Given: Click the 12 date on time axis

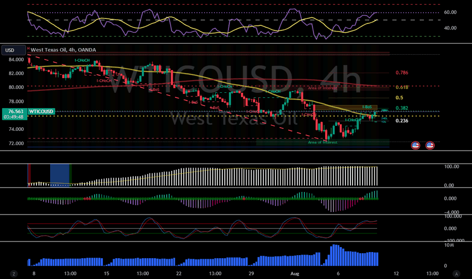Looking at the screenshot, I should point(396,273).
